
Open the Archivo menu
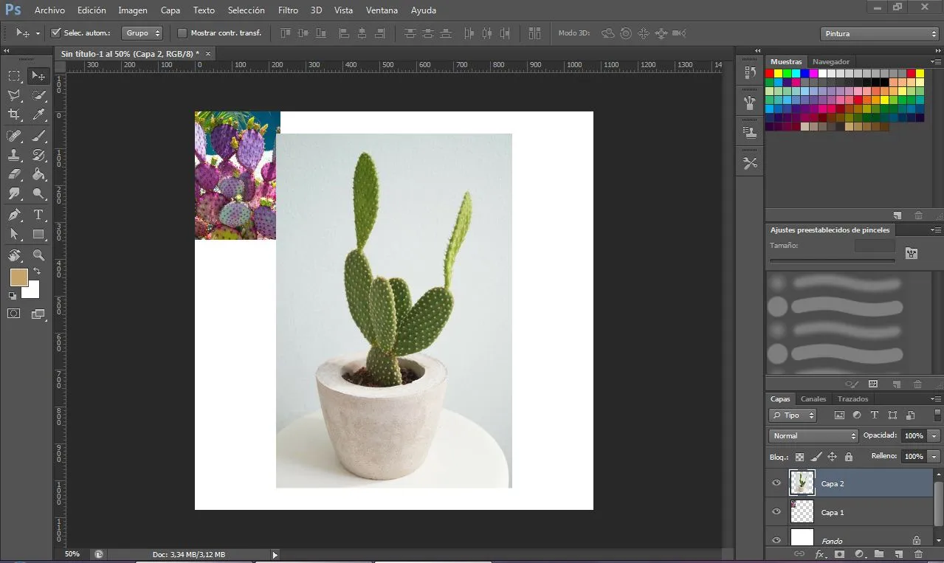coord(49,10)
